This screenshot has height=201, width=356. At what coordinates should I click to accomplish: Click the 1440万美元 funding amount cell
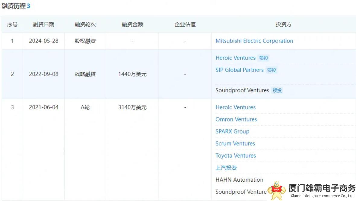[132, 74]
